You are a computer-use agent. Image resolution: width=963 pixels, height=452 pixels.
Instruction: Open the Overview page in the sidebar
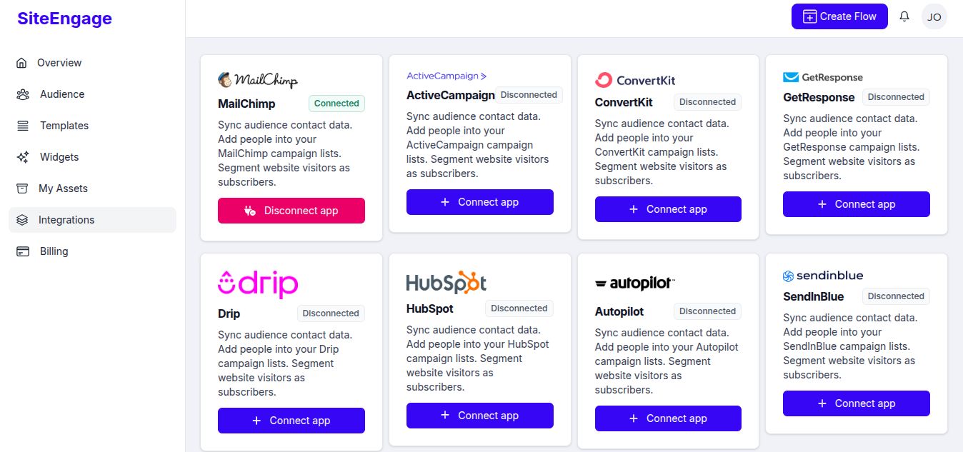[x=59, y=63]
